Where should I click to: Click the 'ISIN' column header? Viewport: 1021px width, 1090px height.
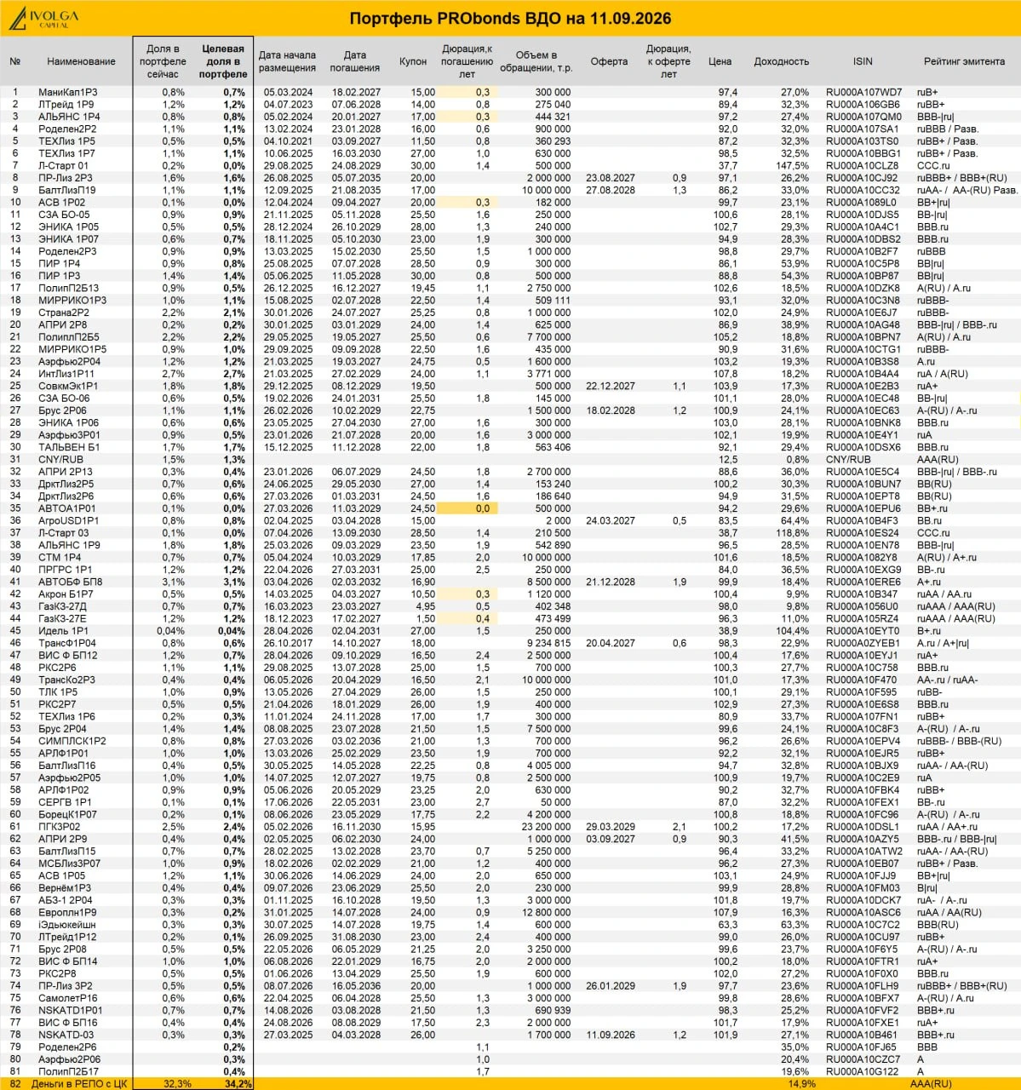tap(863, 61)
